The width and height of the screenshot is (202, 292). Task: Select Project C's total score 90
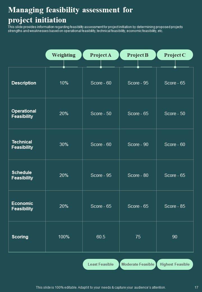pyautogui.click(x=175, y=237)
